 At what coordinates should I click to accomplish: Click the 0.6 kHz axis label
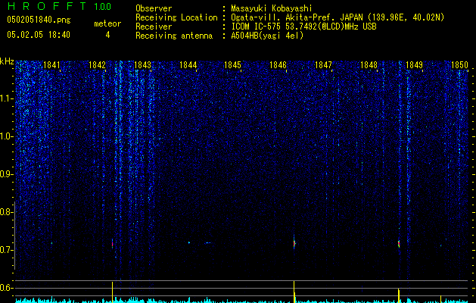[x=5, y=288]
